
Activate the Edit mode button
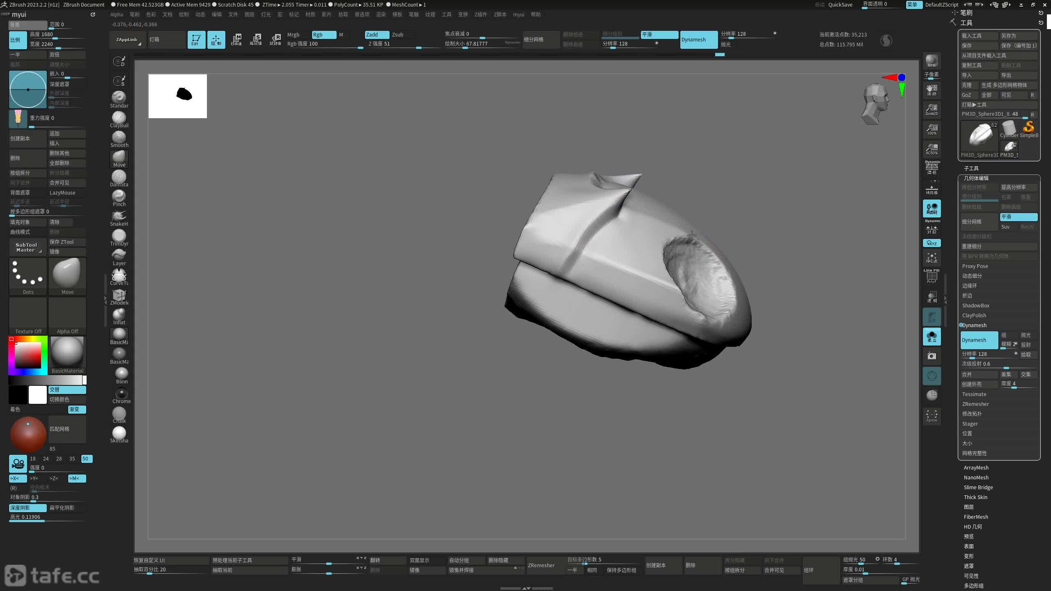tap(196, 39)
